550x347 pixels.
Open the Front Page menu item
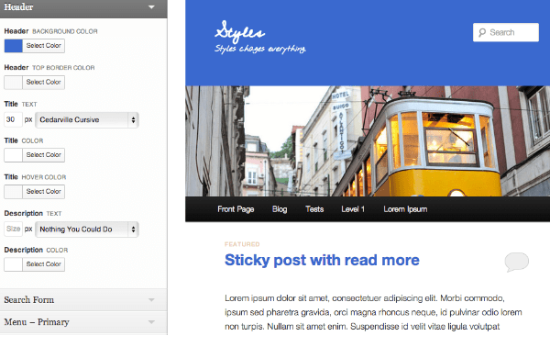click(236, 209)
